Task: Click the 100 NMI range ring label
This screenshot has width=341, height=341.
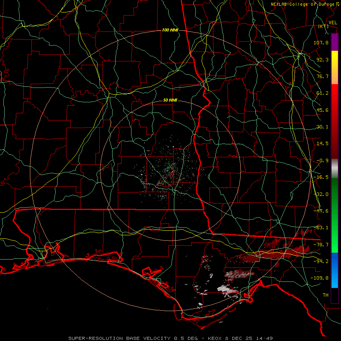Action: [x=170, y=30]
